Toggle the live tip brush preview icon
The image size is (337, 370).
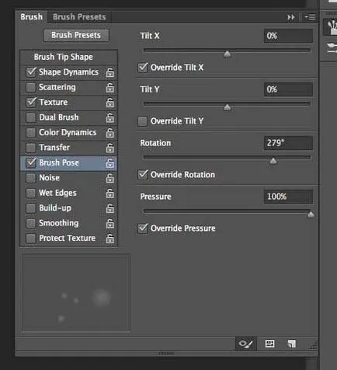(x=246, y=344)
